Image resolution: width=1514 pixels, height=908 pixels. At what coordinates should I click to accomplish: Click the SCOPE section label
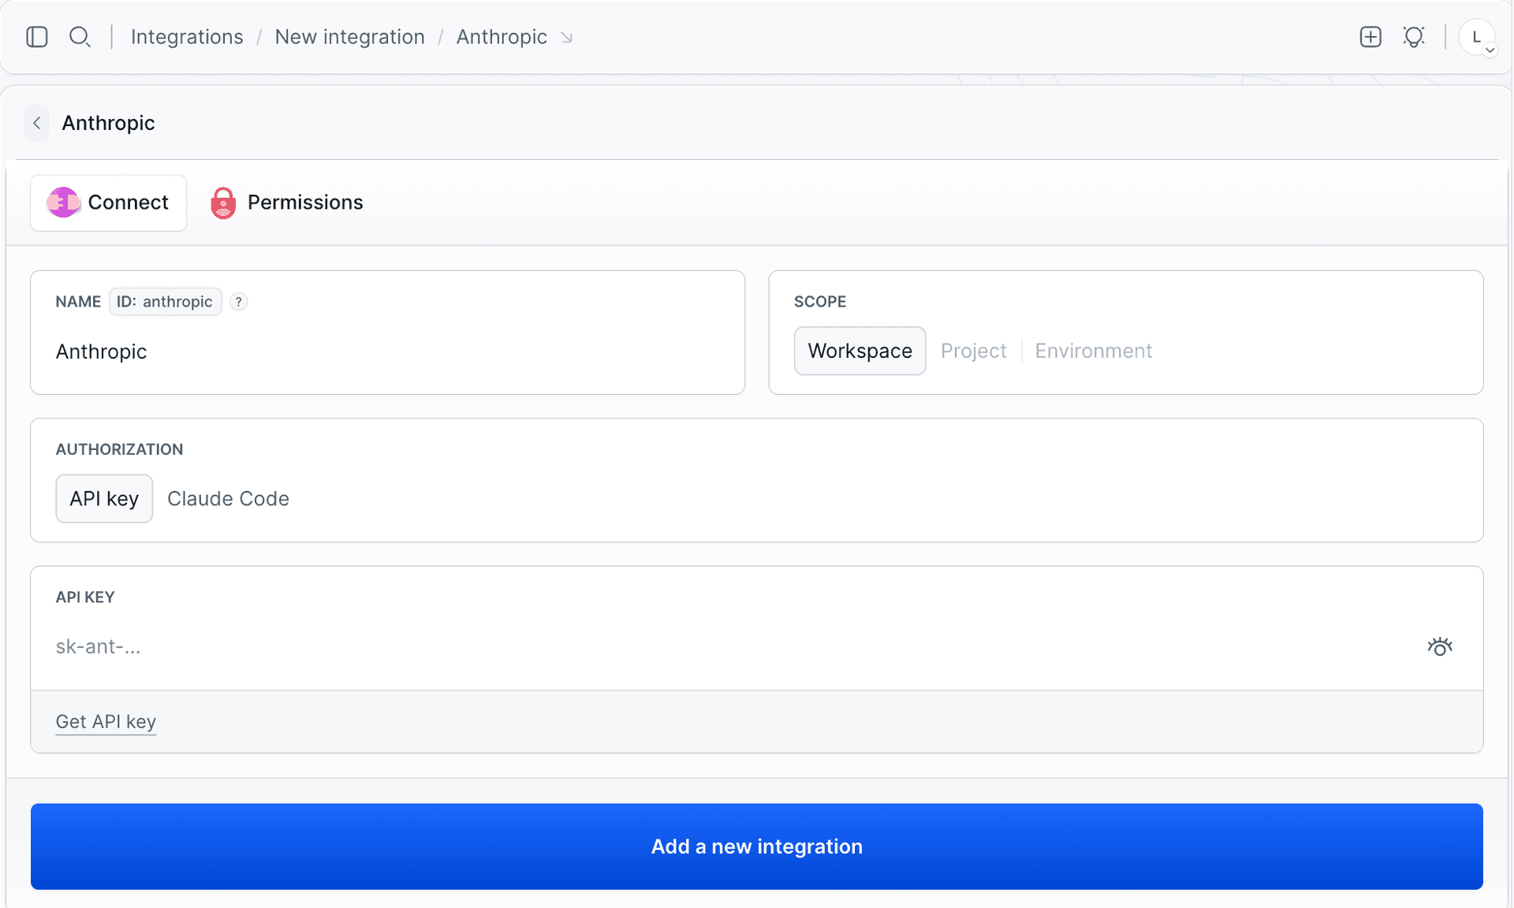820,302
